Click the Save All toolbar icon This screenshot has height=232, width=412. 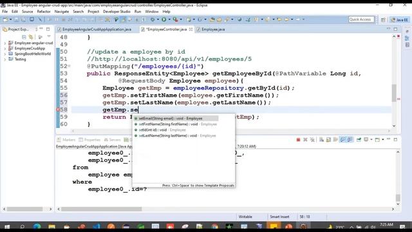pyautogui.click(x=24, y=19)
